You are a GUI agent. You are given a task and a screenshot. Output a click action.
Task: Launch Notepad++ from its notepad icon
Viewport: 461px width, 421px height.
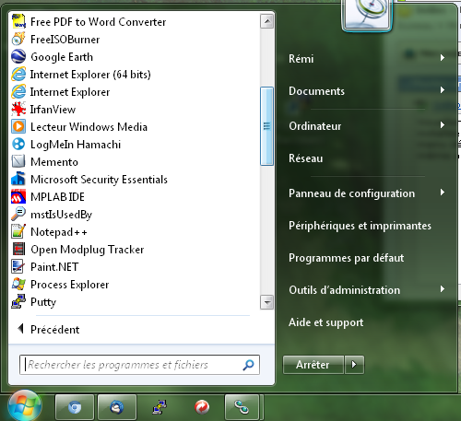point(18,232)
